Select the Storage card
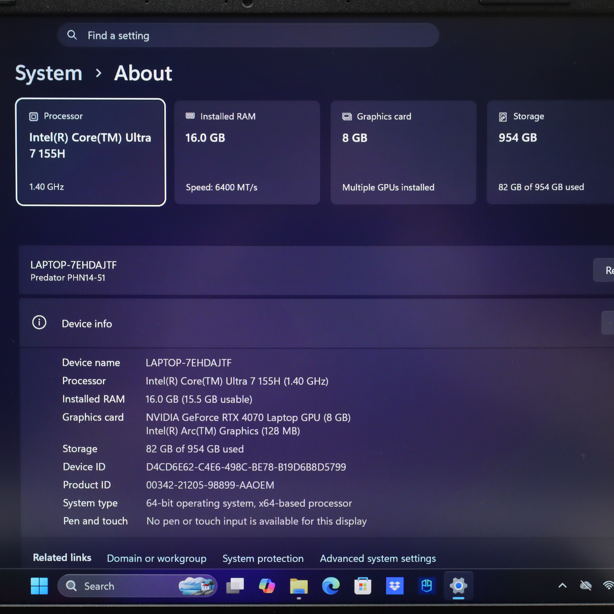 tap(550, 152)
